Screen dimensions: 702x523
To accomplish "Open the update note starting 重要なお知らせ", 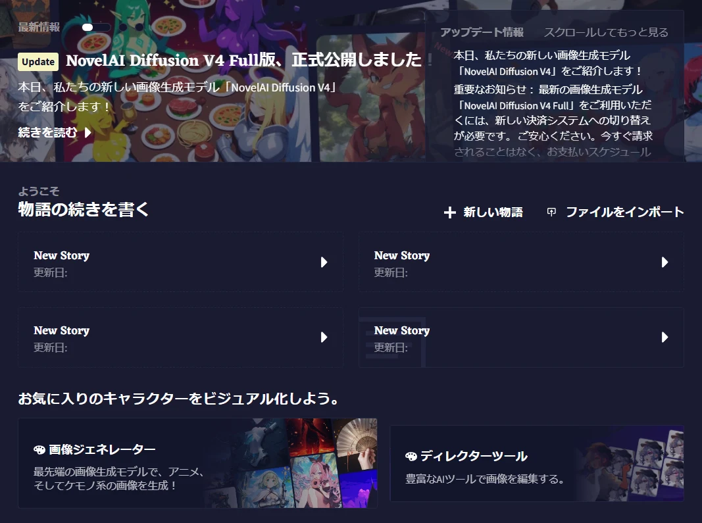I will tap(553, 120).
